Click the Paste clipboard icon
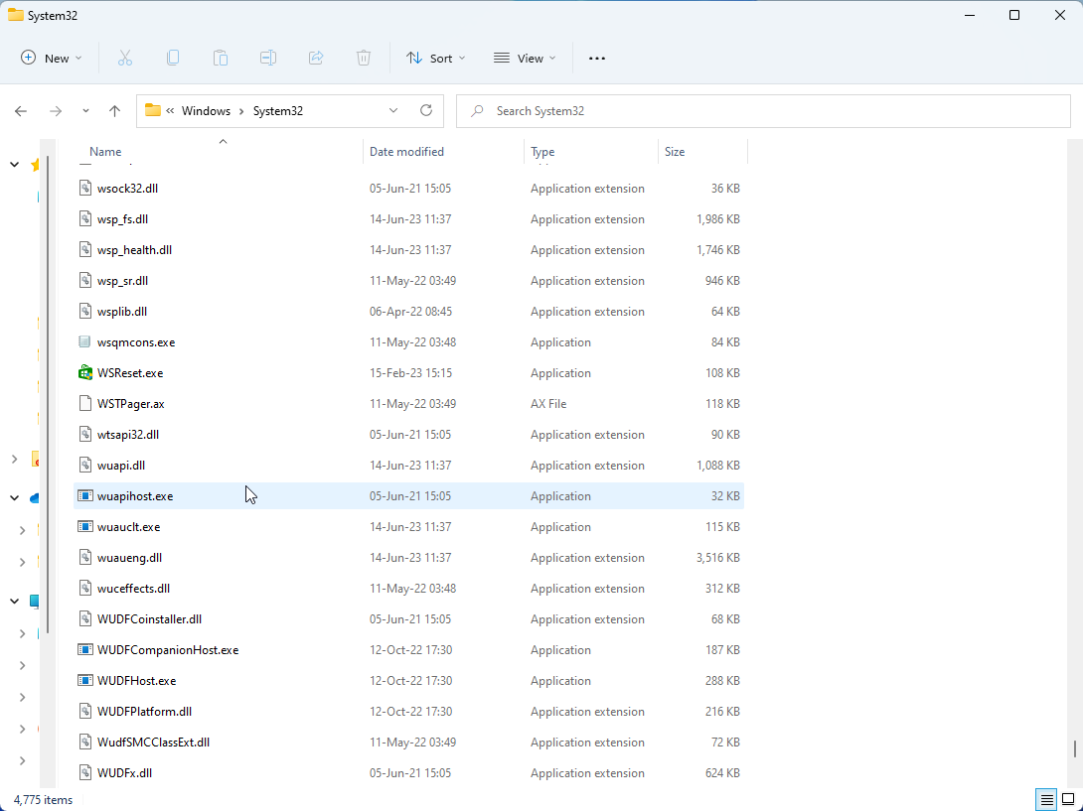The height and width of the screenshot is (811, 1083). pos(221,58)
